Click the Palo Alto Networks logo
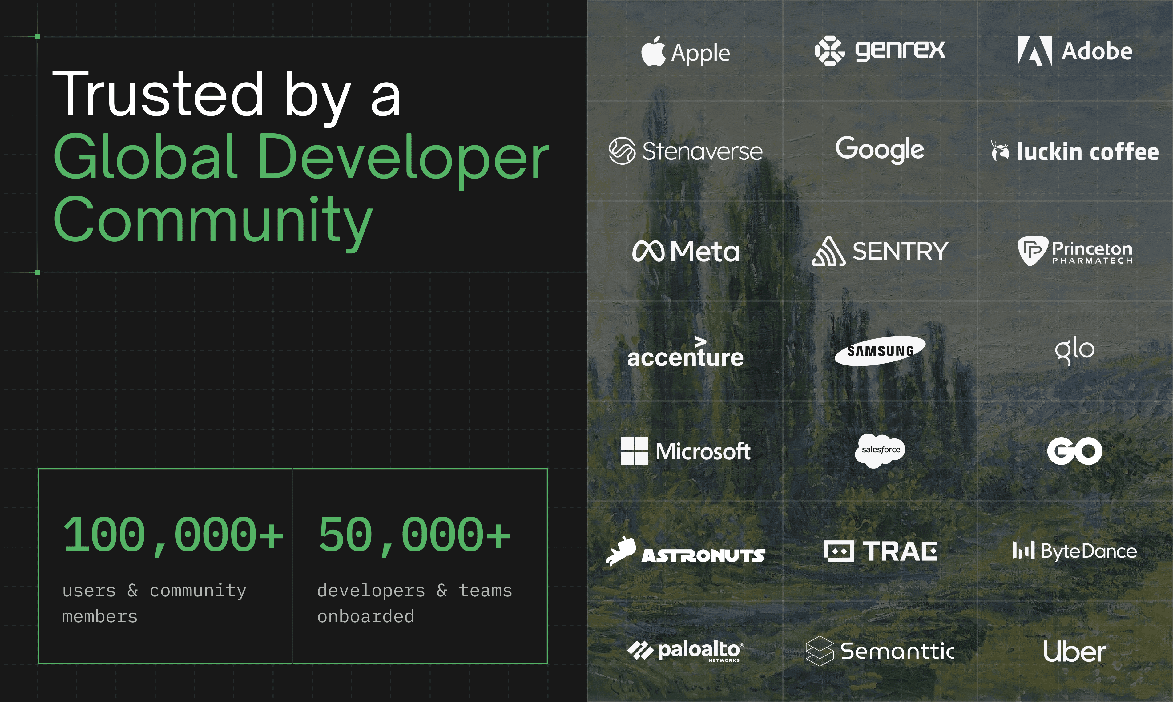The width and height of the screenshot is (1173, 702). point(685,651)
